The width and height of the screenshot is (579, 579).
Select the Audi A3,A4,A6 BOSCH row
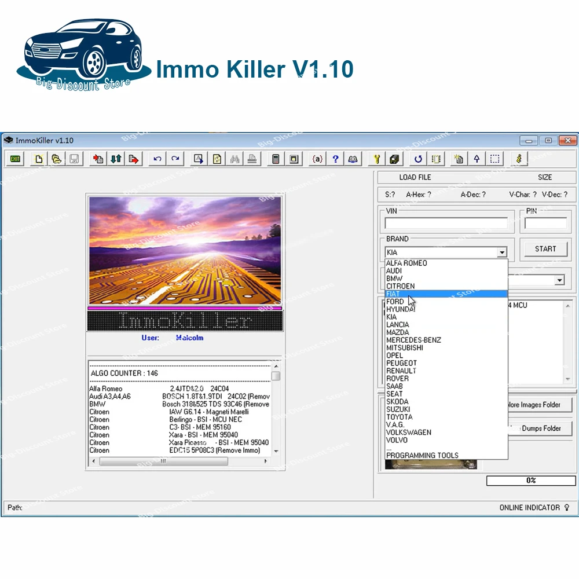coord(180,396)
